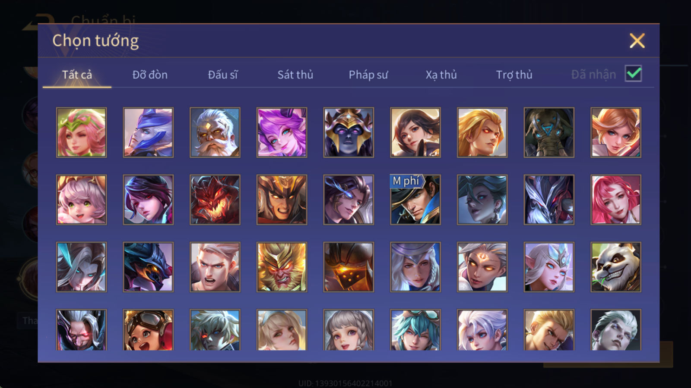Choose the hero tagged M phí
The height and width of the screenshot is (388, 691).
[x=415, y=200]
